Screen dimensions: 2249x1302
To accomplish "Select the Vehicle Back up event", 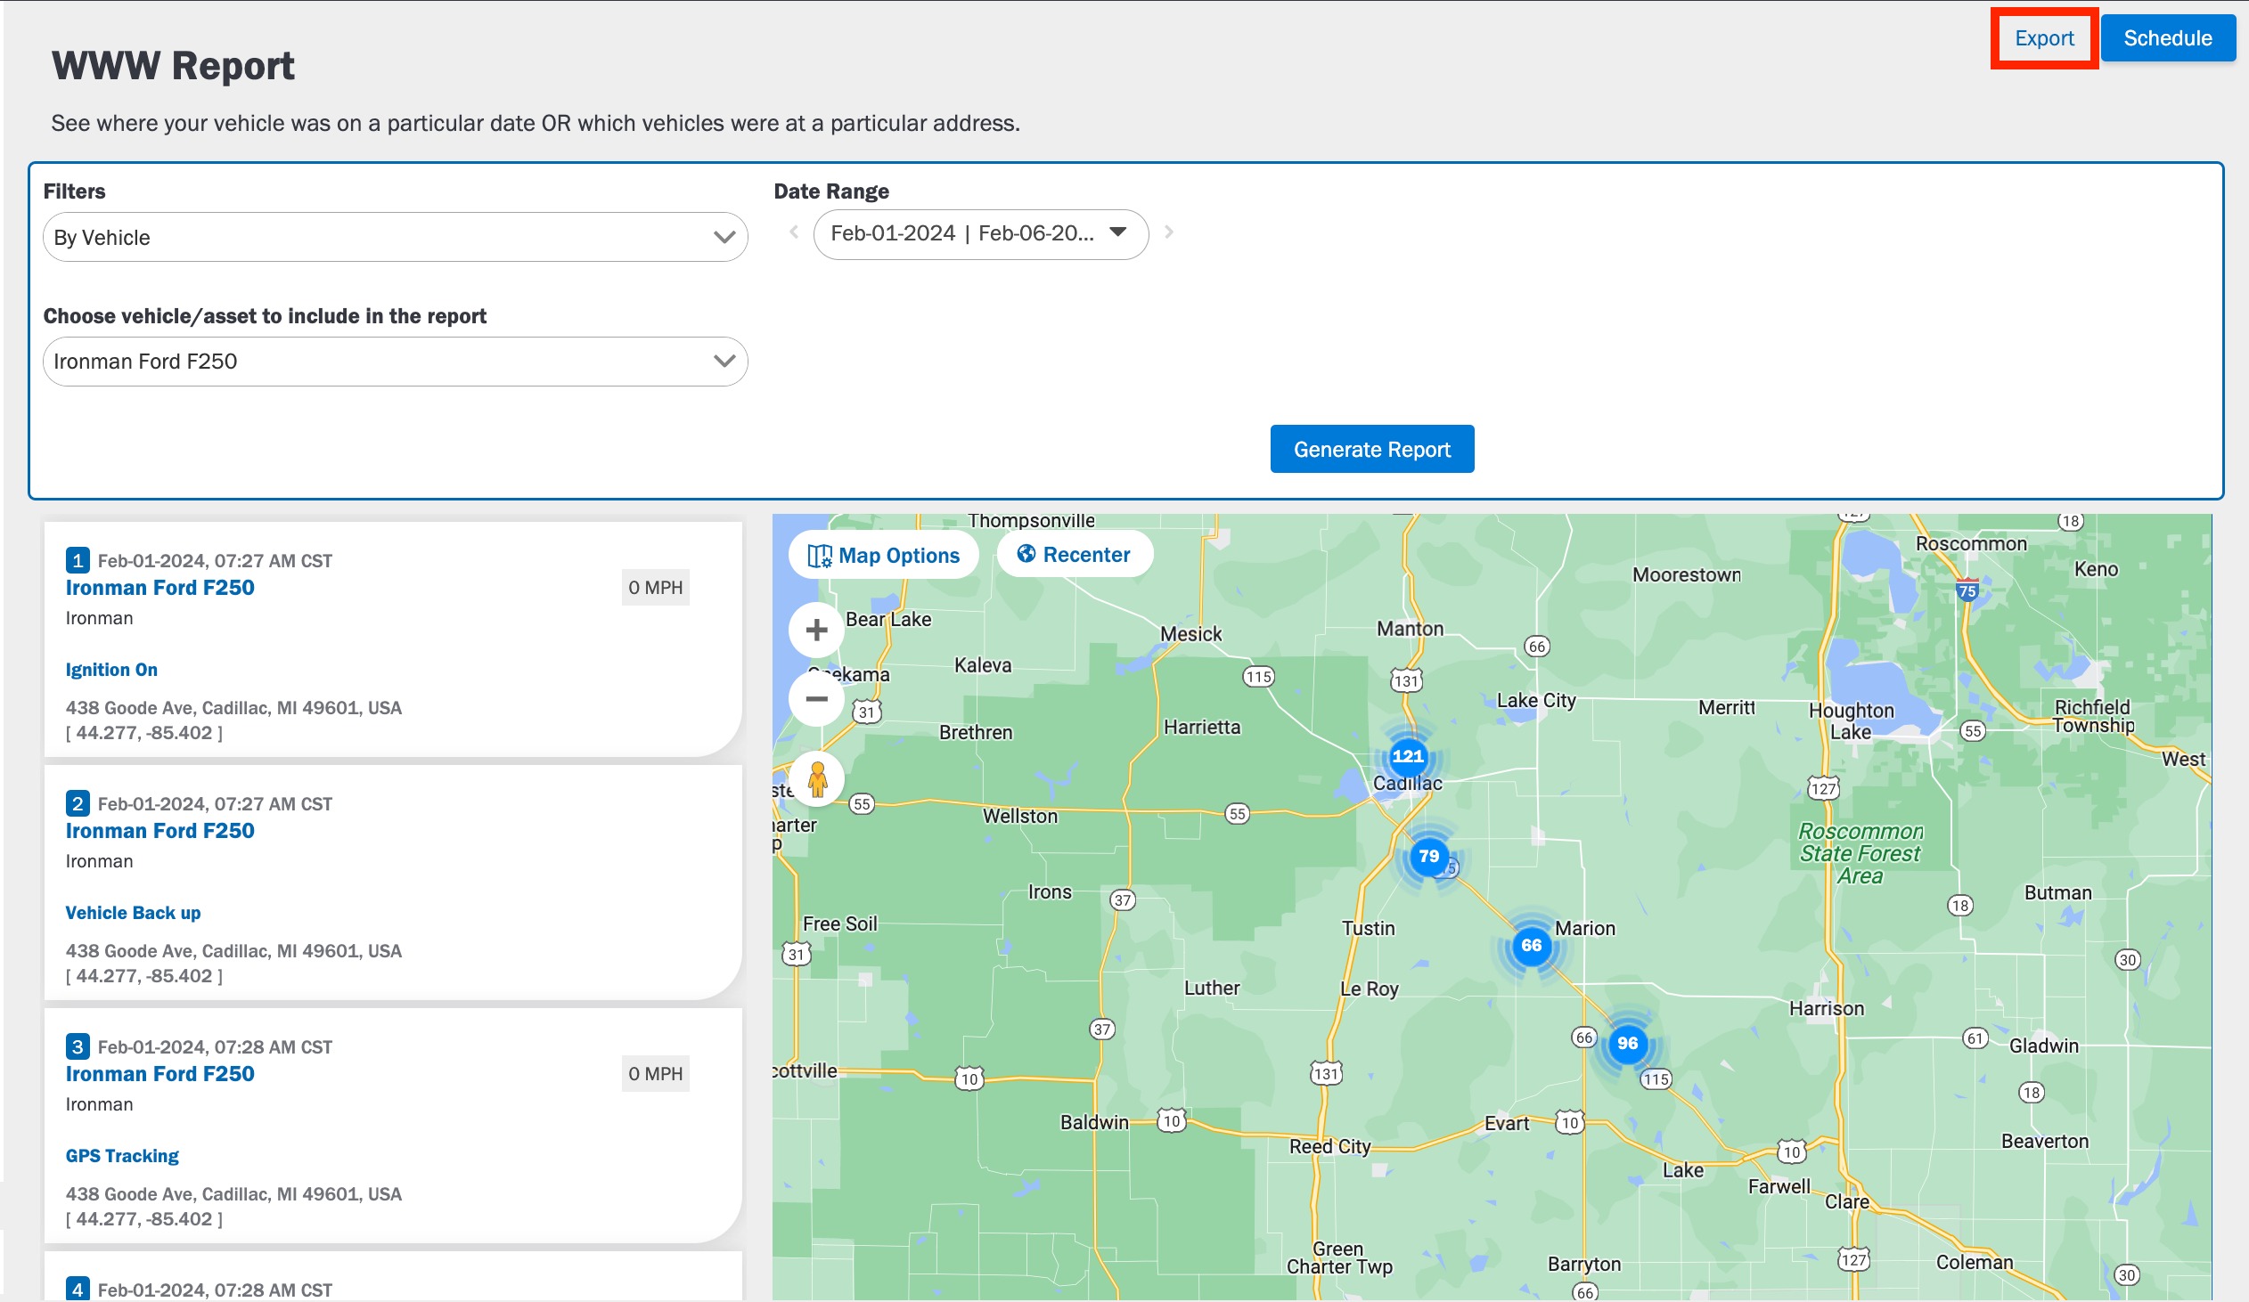I will click(133, 913).
